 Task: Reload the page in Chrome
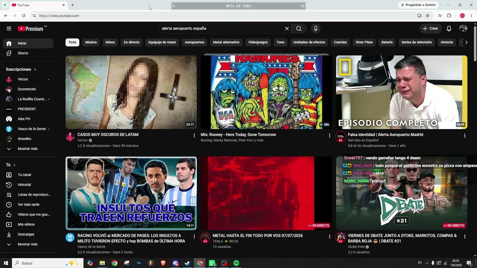pyautogui.click(x=23, y=16)
